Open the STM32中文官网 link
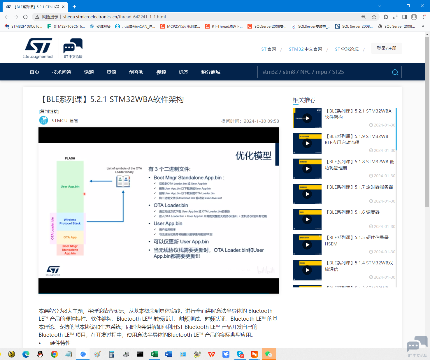This screenshot has height=360, width=430. [306, 49]
